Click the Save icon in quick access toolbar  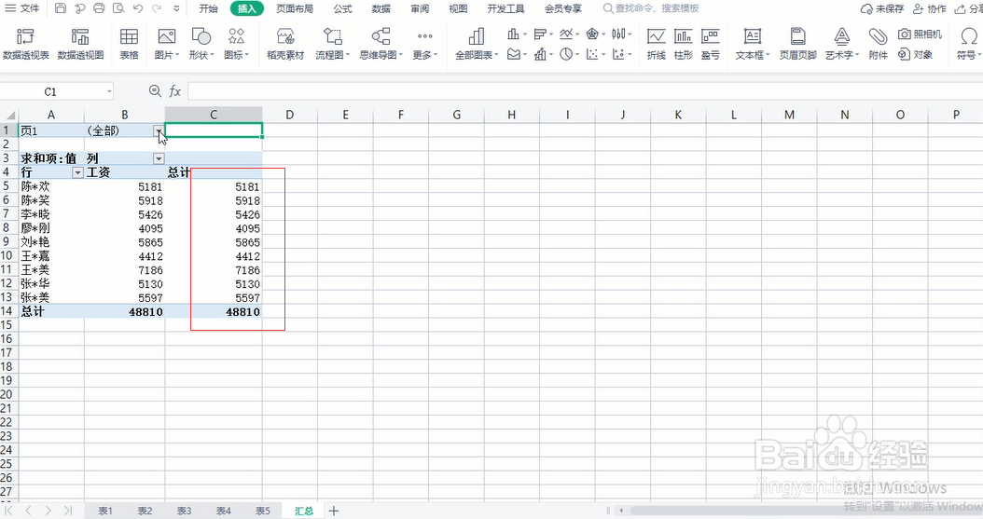(x=61, y=8)
